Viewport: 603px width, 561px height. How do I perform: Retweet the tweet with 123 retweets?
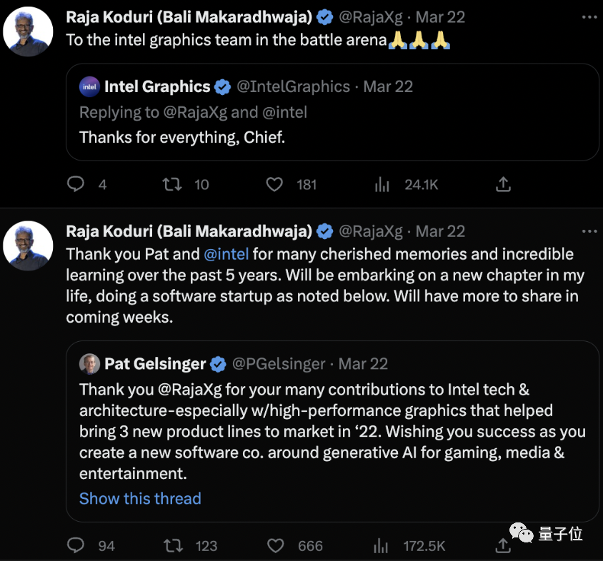(x=172, y=546)
